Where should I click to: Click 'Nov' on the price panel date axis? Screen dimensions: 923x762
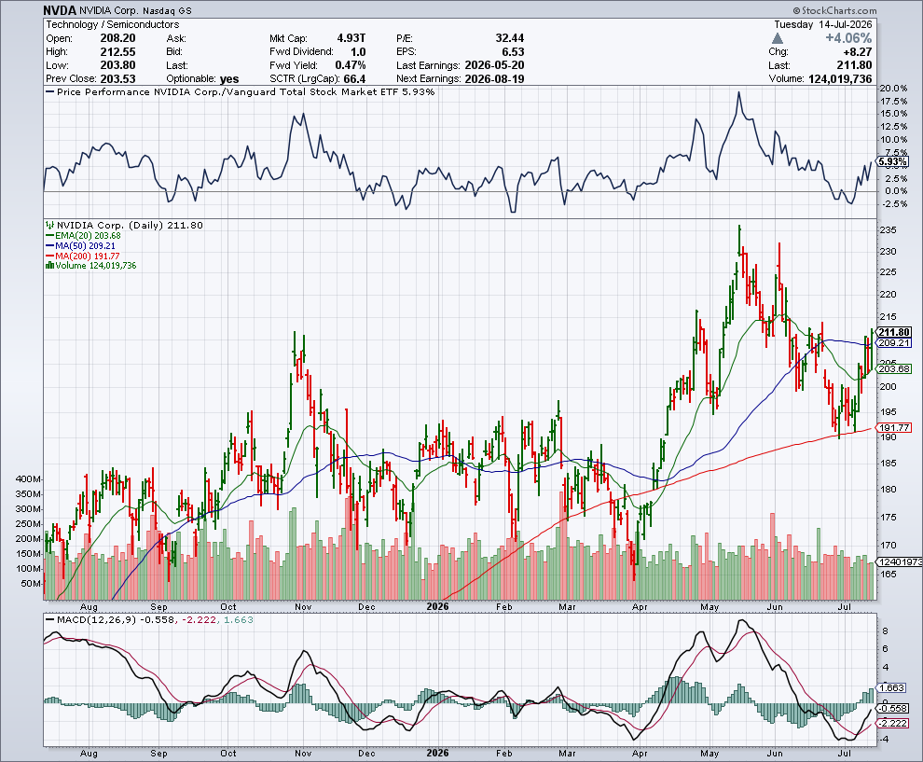tap(303, 606)
